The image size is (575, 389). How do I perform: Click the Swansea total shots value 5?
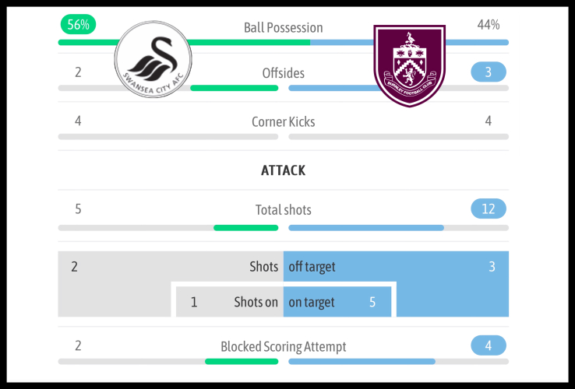78,209
